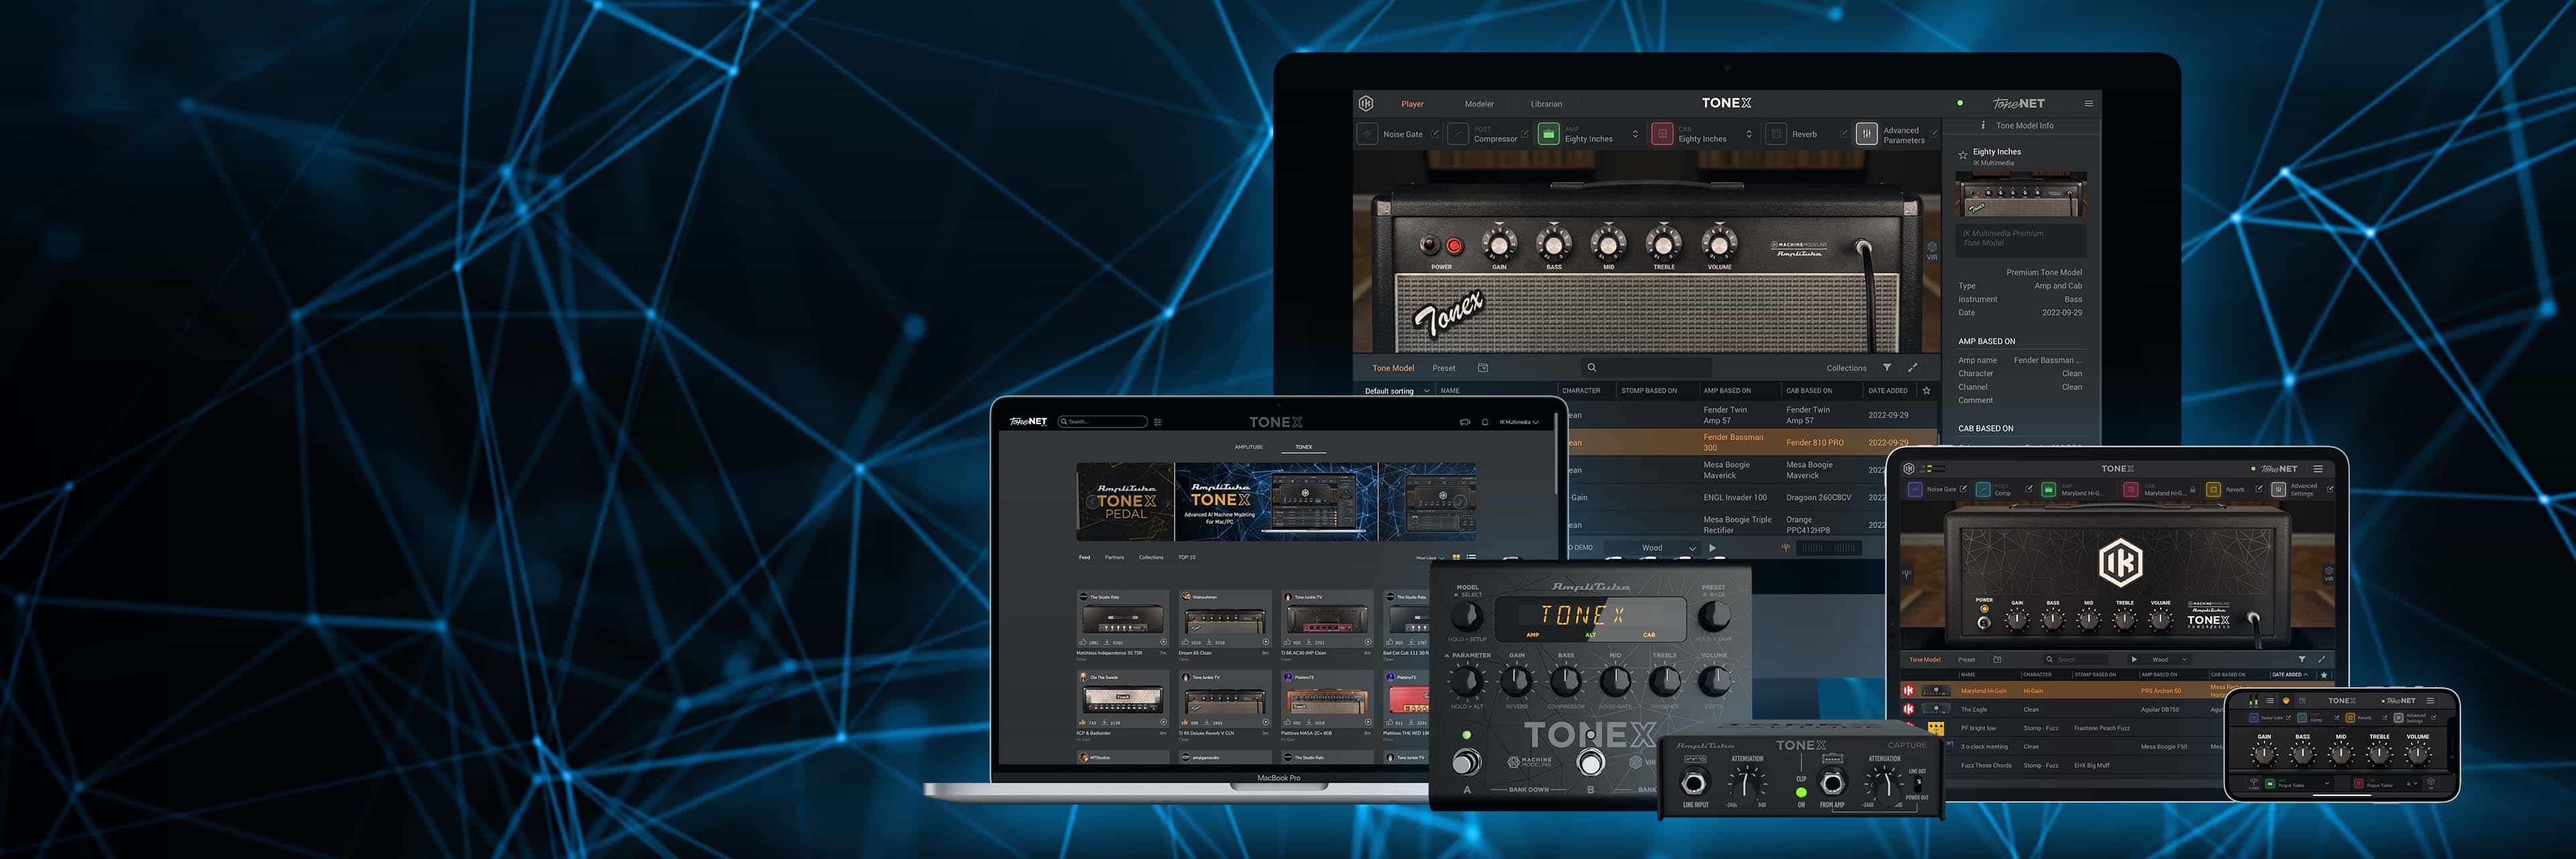This screenshot has height=859, width=2576.
Task: Click the VOLUME knob on the Tonex amp
Action: coord(1719,243)
